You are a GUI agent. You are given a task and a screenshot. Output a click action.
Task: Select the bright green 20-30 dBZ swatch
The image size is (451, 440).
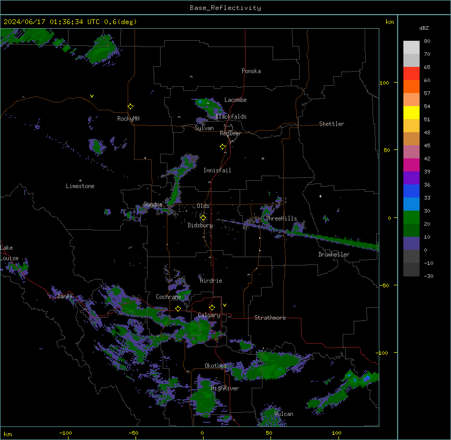411,217
